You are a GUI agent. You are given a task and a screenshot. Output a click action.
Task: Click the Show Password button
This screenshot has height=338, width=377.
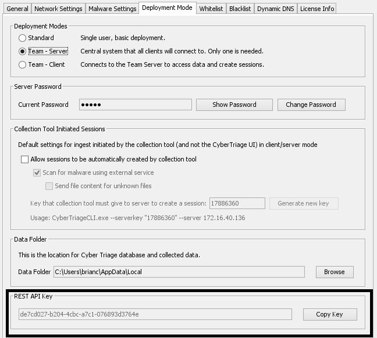pyautogui.click(x=234, y=105)
